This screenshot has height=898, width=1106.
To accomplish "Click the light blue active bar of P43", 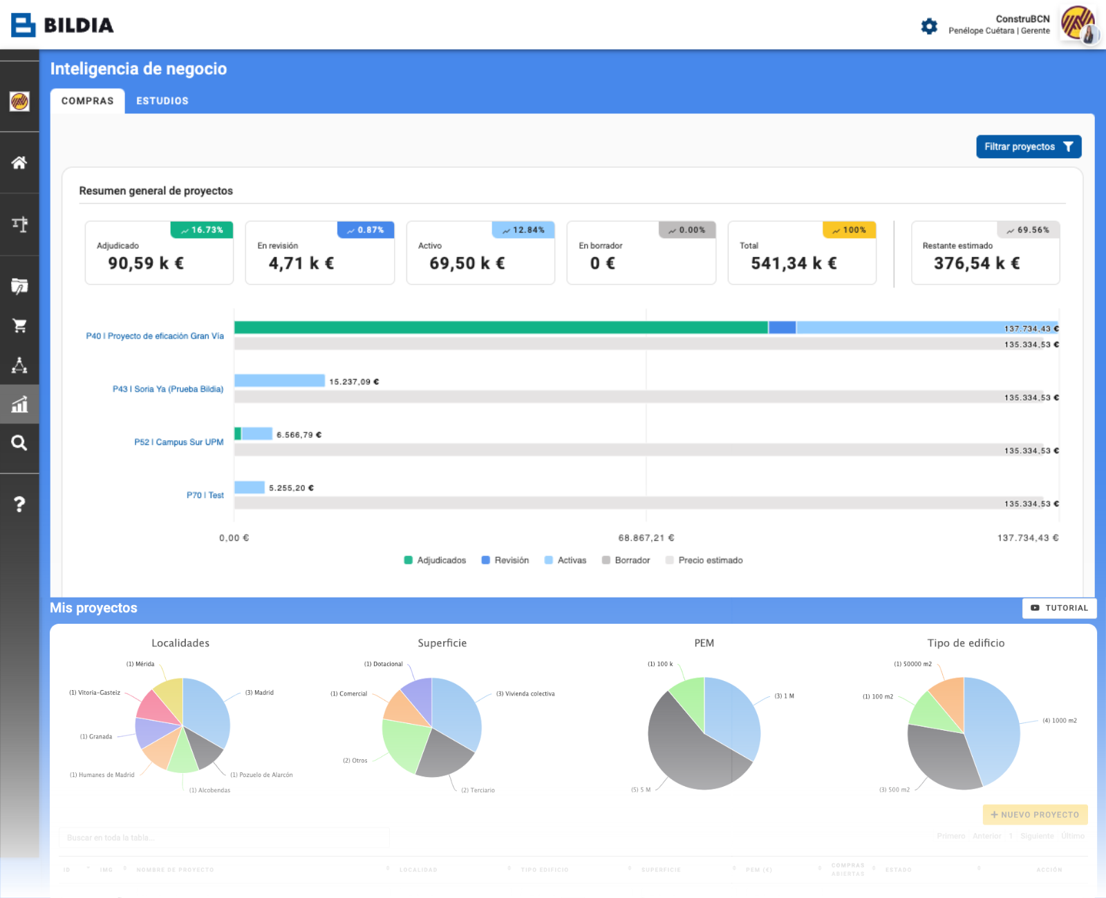I will (280, 381).
